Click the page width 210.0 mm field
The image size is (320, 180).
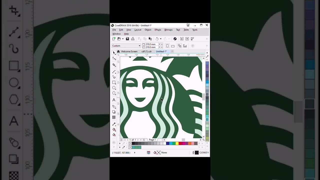click(x=152, y=44)
